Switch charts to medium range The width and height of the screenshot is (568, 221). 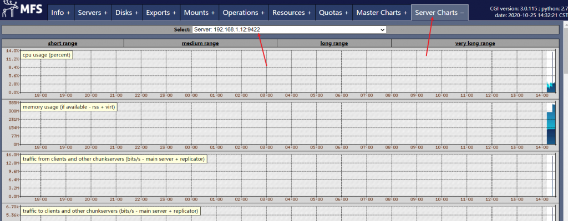click(x=200, y=43)
